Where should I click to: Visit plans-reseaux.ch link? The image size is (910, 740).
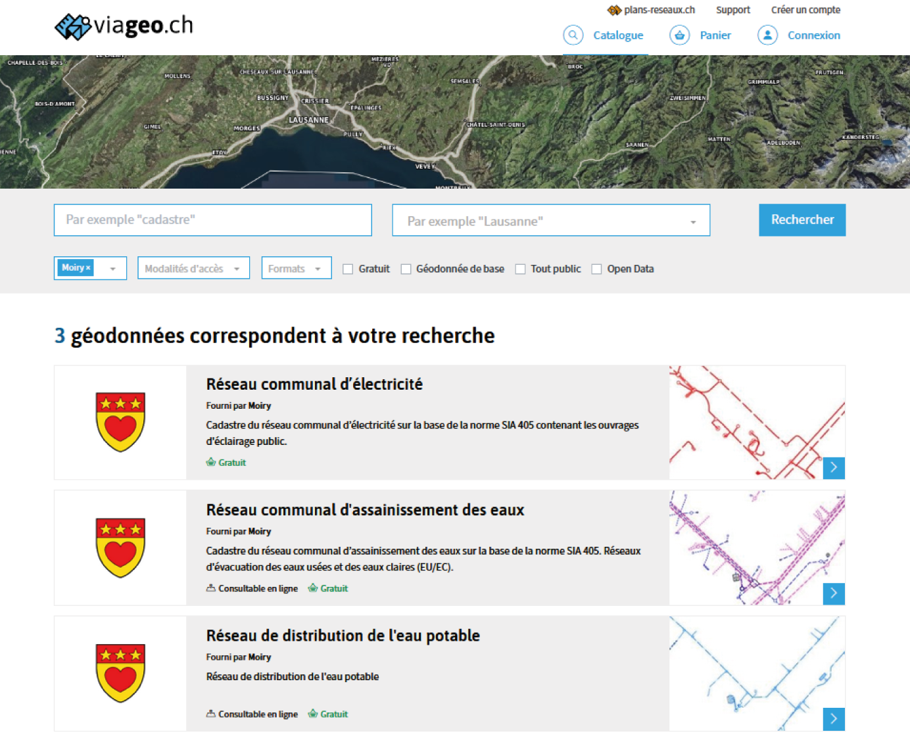659,10
